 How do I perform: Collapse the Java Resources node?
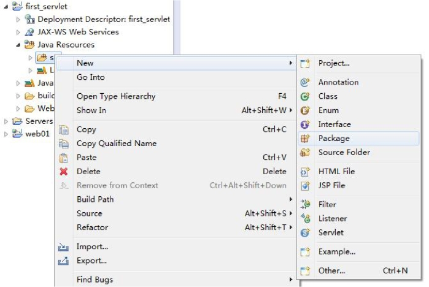[18, 45]
